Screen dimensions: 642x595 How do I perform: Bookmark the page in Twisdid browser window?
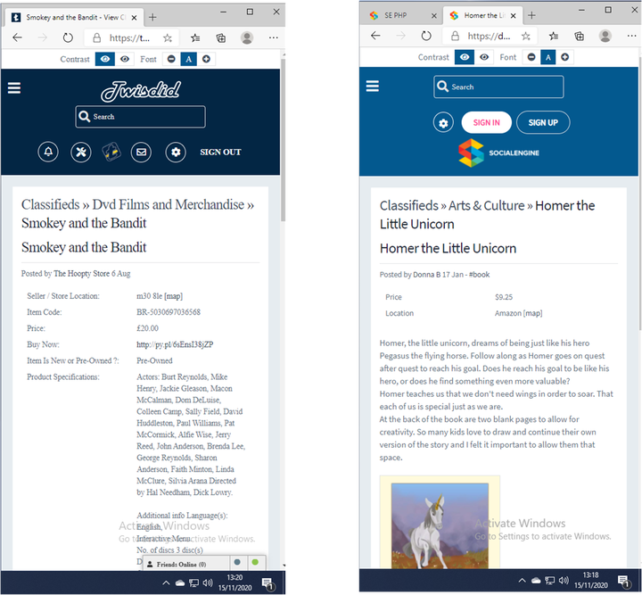point(167,38)
